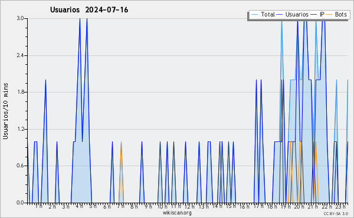Viewport: 354px width, 218px height.
Task: Click the IP legend entry
Action: (317, 14)
